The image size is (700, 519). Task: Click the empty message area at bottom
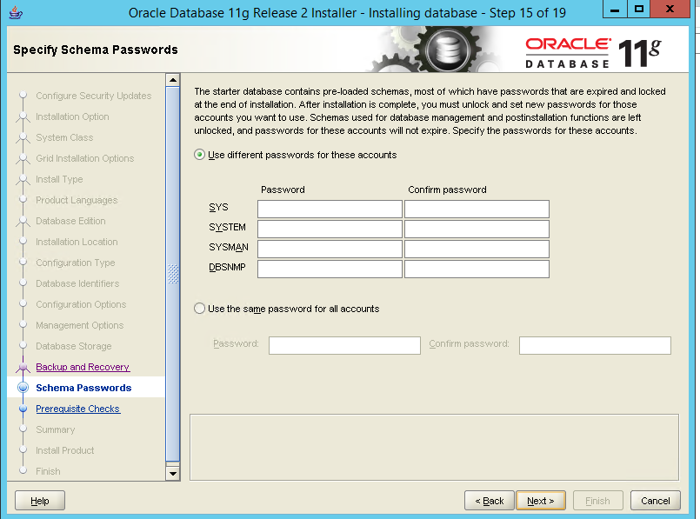[x=434, y=447]
